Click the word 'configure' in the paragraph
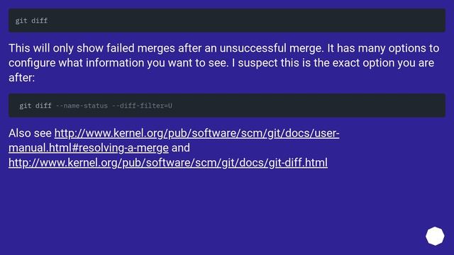 (32, 63)
